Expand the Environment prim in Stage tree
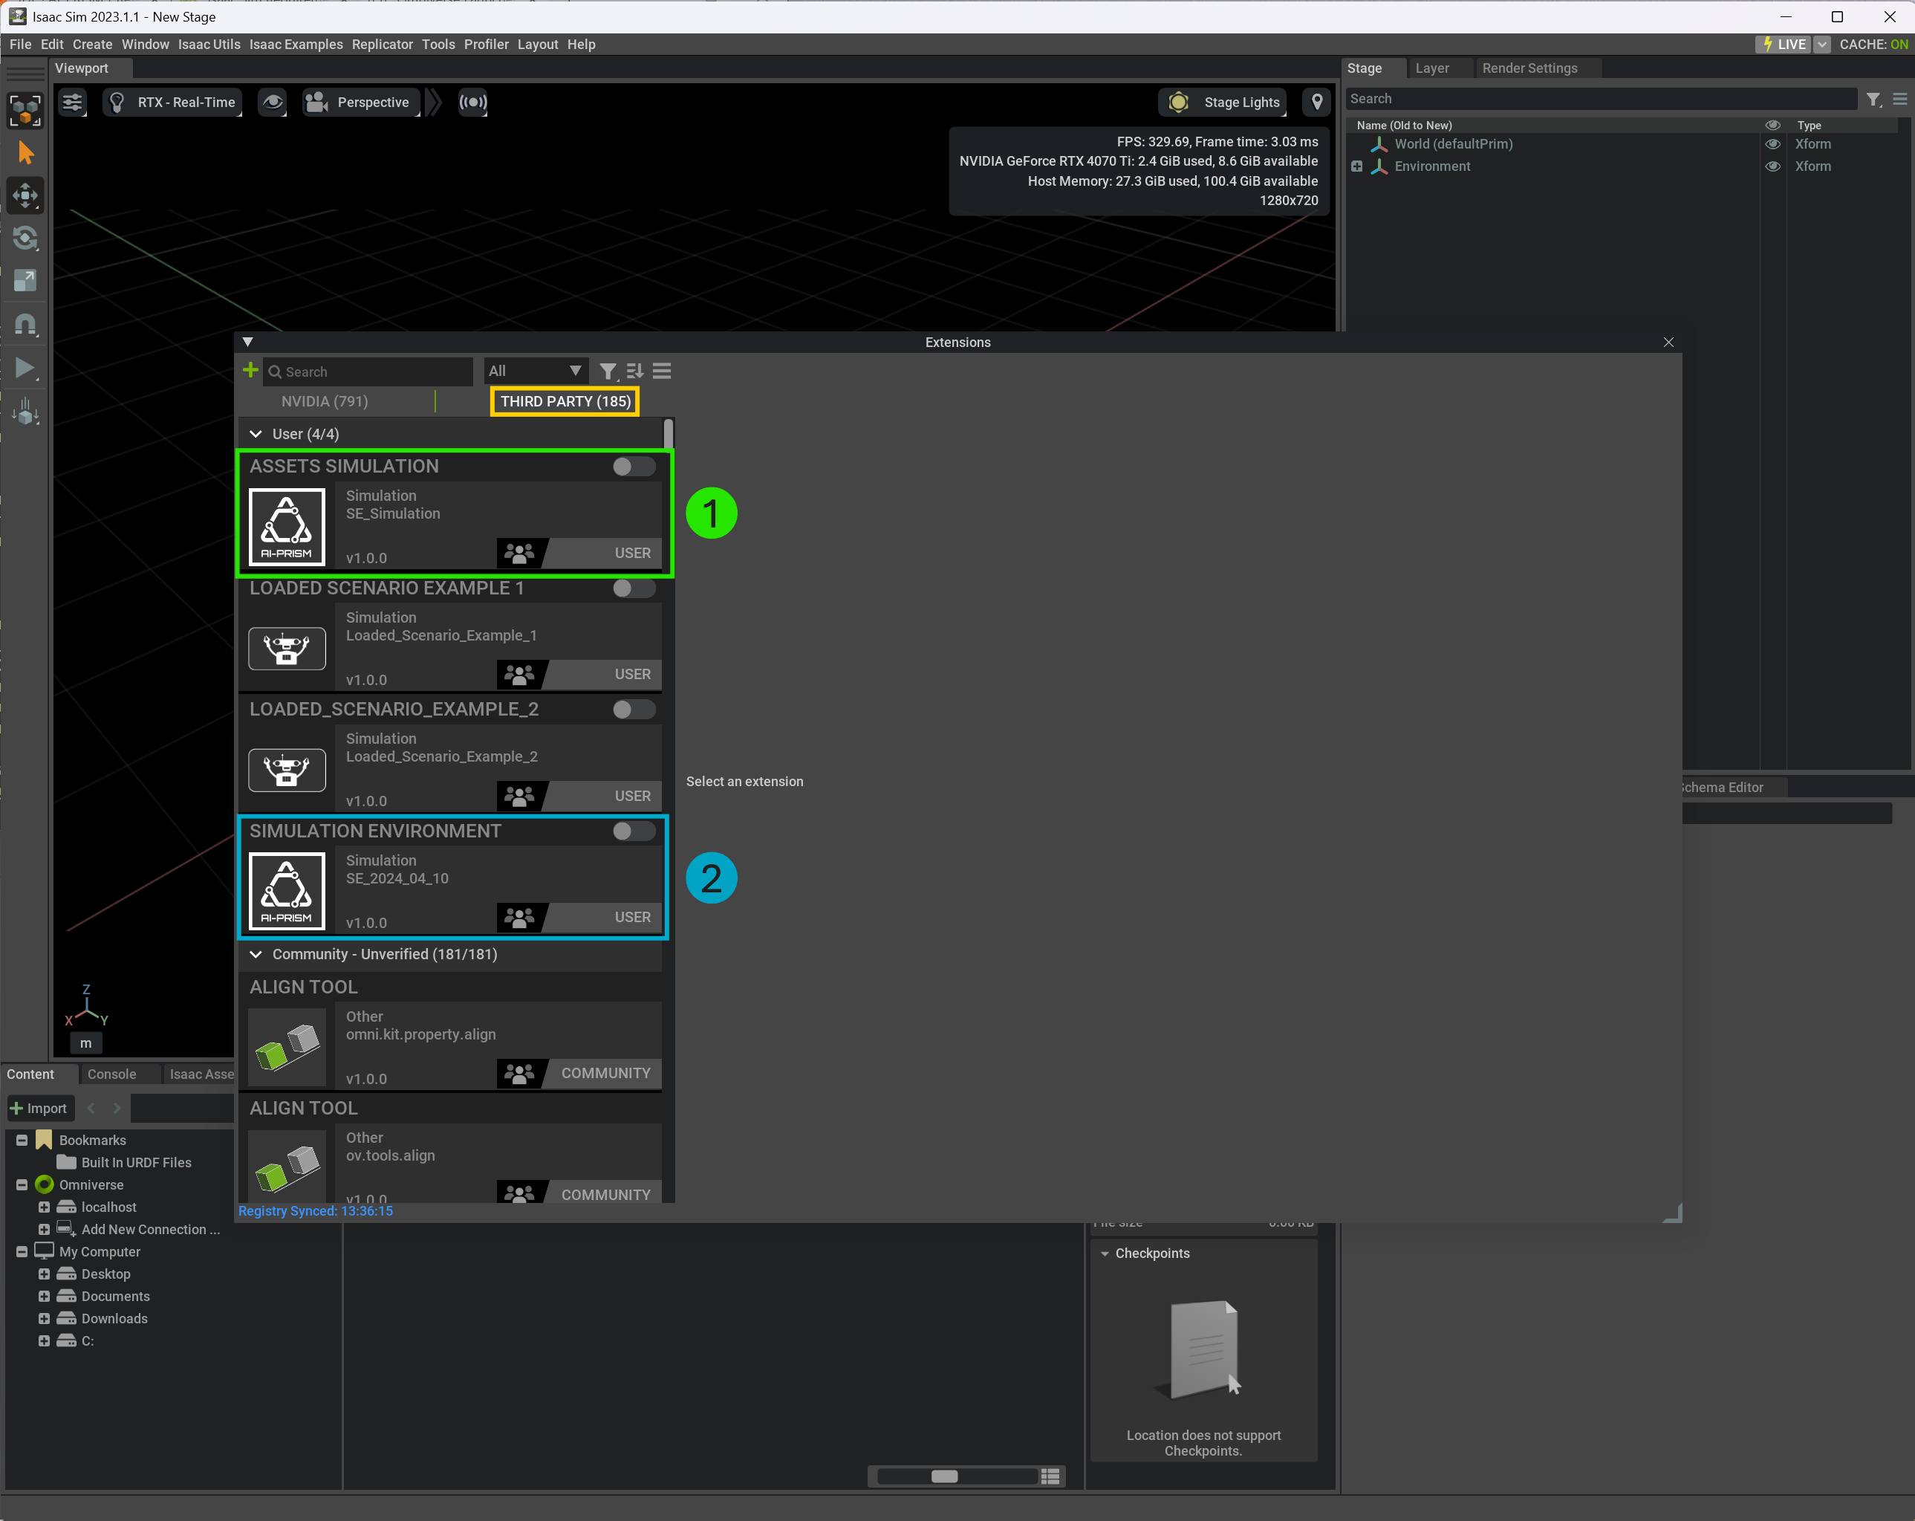Screen dimensions: 1915x1521 [1356, 166]
